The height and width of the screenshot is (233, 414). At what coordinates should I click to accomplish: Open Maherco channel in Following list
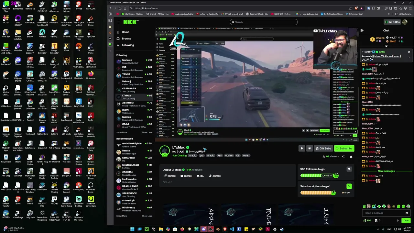pos(134,61)
